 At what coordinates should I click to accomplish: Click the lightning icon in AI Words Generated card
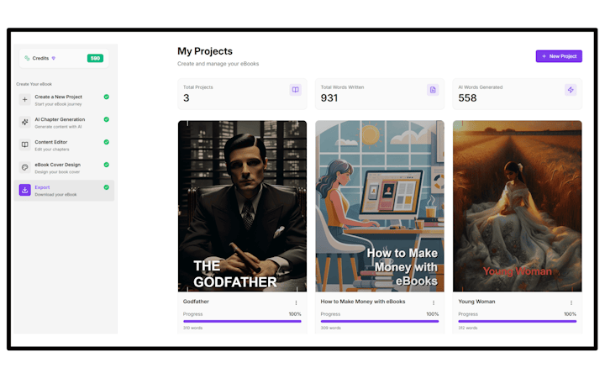tap(571, 90)
